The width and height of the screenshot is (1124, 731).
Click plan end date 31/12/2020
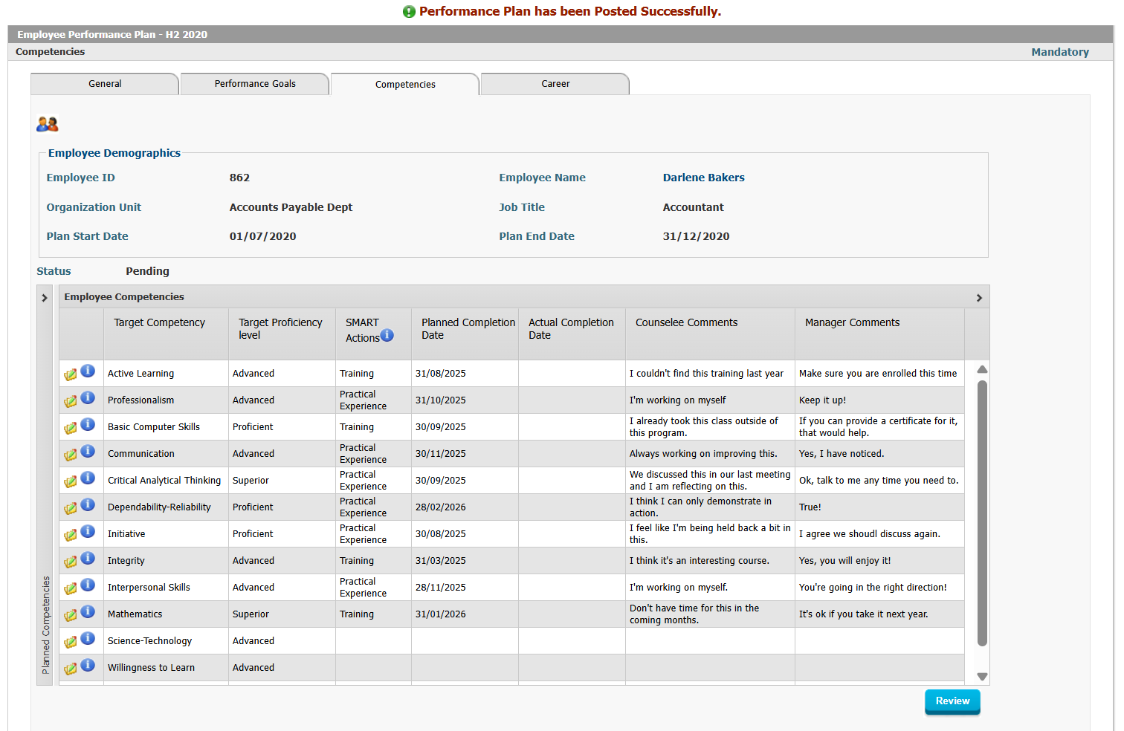tap(696, 236)
